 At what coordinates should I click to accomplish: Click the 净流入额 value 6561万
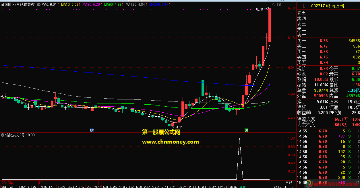pos(342,119)
